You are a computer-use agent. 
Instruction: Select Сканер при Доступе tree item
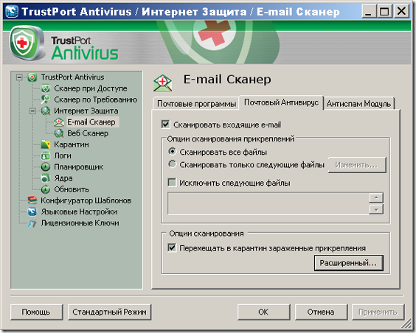tap(91, 88)
